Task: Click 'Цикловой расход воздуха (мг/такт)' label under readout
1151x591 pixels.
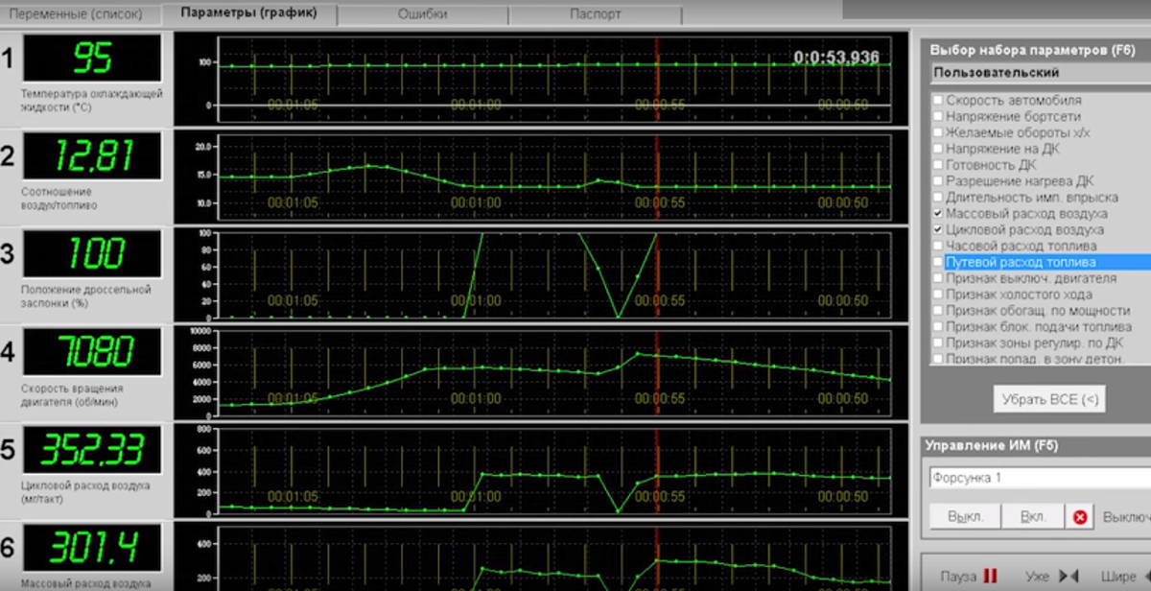Action: [x=85, y=492]
